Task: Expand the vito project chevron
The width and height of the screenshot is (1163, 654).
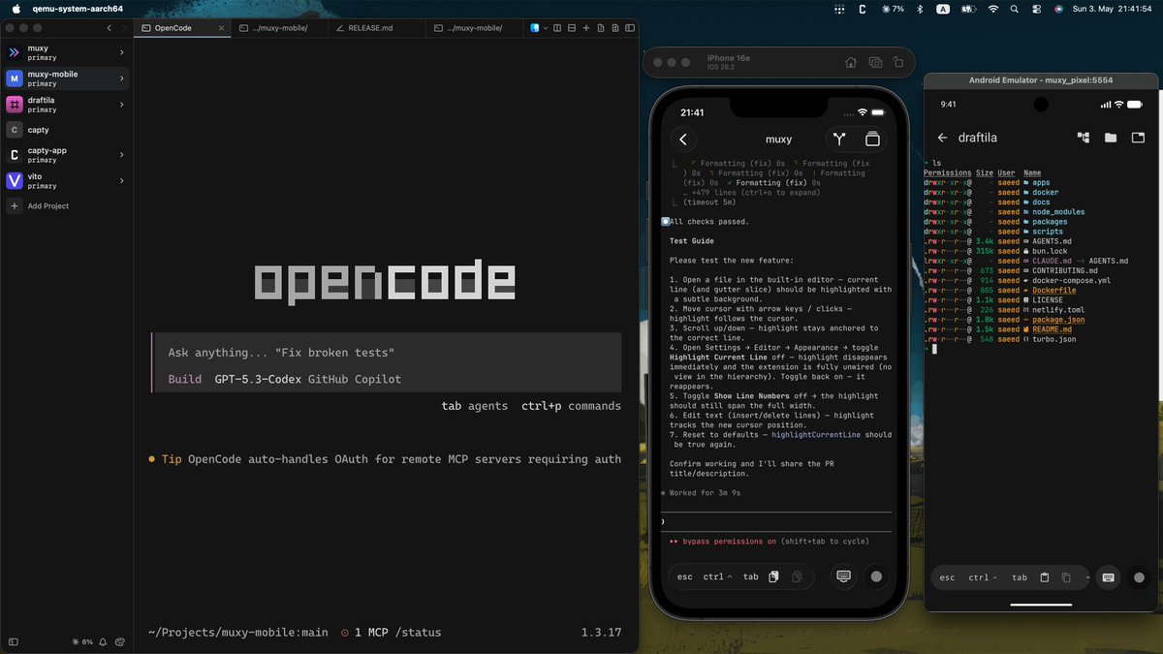Action: click(x=121, y=181)
